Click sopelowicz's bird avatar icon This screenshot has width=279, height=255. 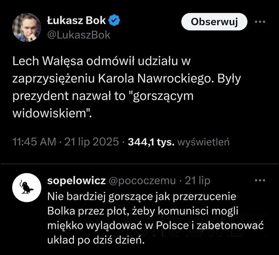click(x=27, y=188)
